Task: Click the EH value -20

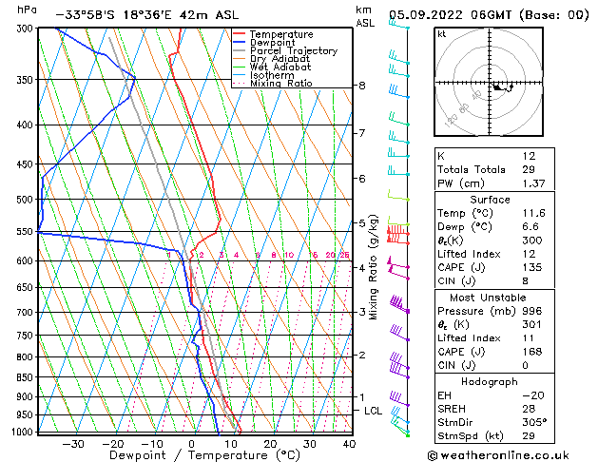Action: tap(533, 395)
